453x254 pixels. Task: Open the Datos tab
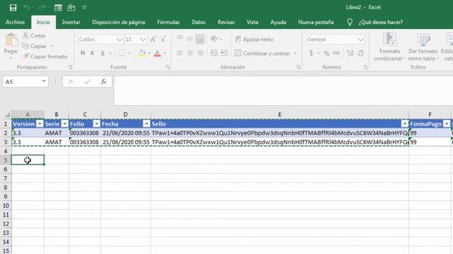pos(198,22)
